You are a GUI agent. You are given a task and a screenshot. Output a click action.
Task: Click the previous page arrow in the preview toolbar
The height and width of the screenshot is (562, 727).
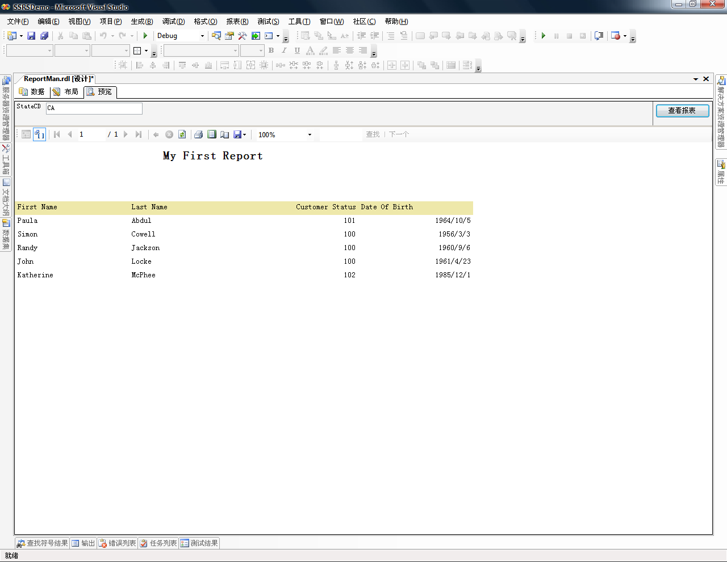click(70, 134)
